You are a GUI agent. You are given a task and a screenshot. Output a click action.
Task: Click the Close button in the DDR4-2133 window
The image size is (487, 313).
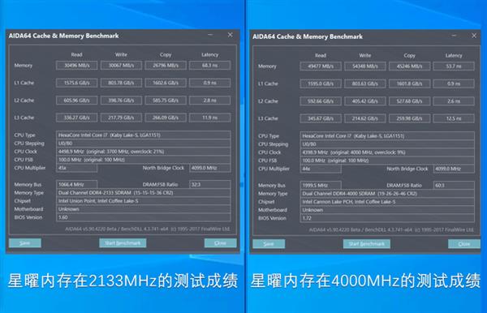click(x=220, y=243)
